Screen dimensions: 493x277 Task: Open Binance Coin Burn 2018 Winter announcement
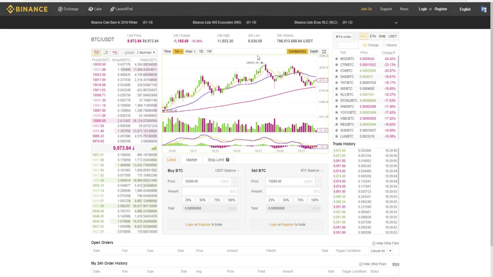coord(114,22)
